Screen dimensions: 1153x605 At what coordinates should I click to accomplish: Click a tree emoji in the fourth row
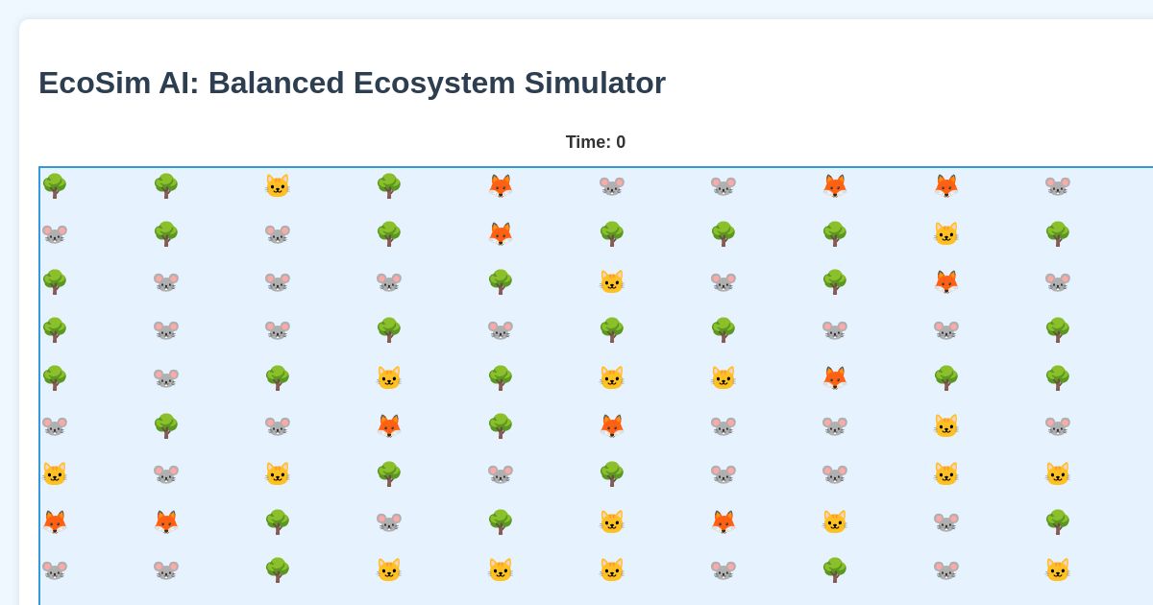tap(389, 329)
